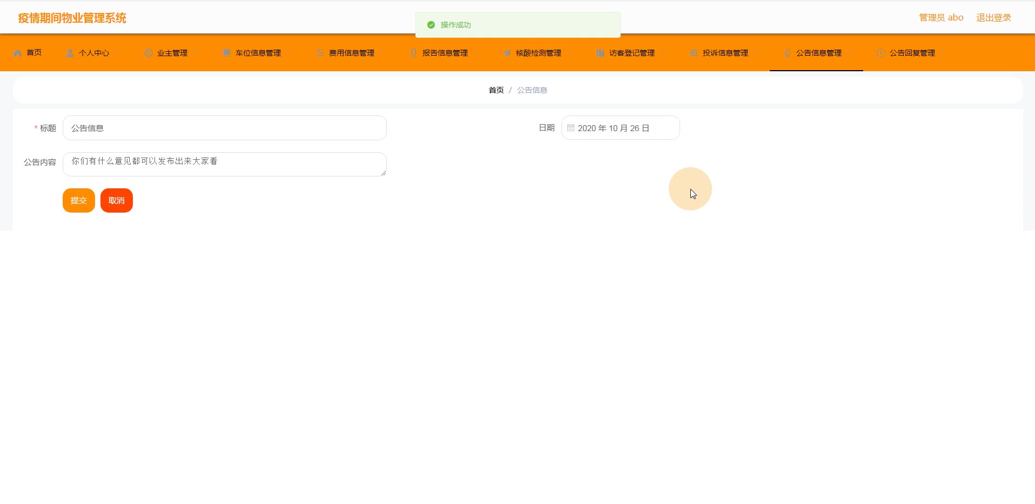Image resolution: width=1035 pixels, height=504 pixels.
Task: Log out via 退出登录
Action: (994, 18)
